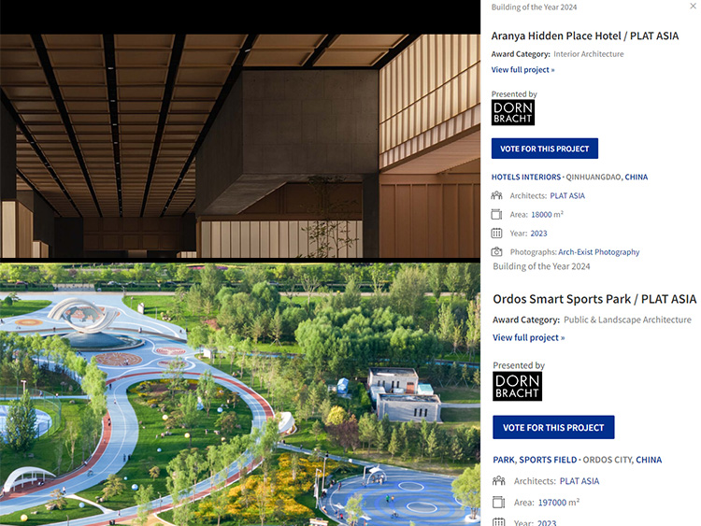The height and width of the screenshot is (526, 701).
Task: Open the Ordos sports park aerial photo
Action: (x=240, y=394)
